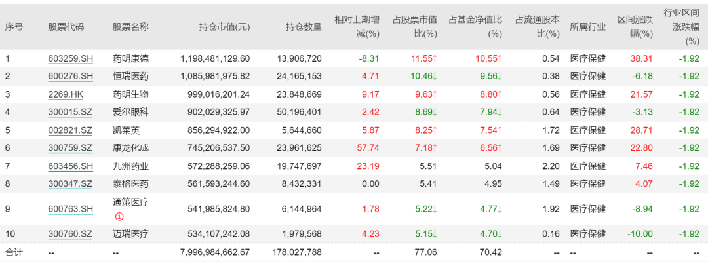
Task: Click the -8.31 change value
Action: coord(368,59)
